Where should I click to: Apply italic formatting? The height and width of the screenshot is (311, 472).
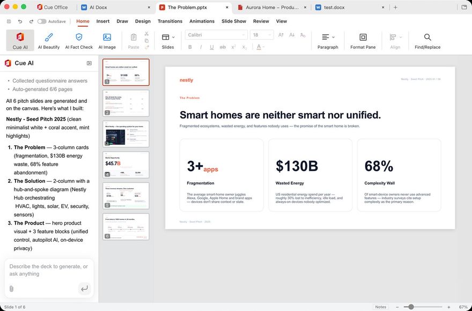click(201, 47)
